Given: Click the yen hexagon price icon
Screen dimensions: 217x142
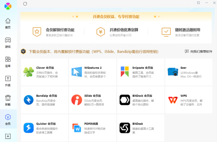Looking at the screenshot, I should (x=101, y=32).
